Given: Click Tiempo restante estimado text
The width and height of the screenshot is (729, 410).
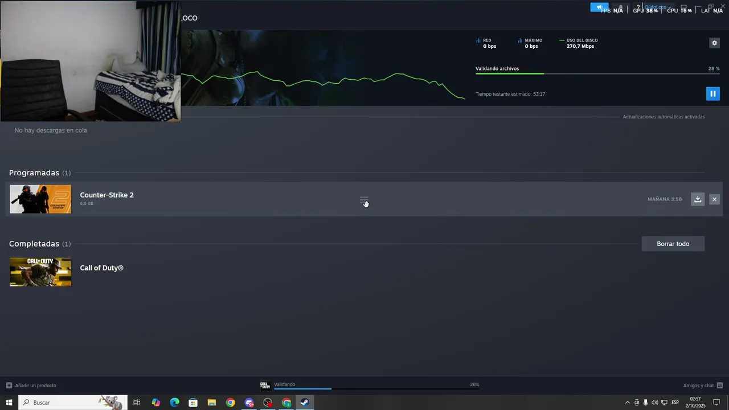Looking at the screenshot, I should 510,94.
